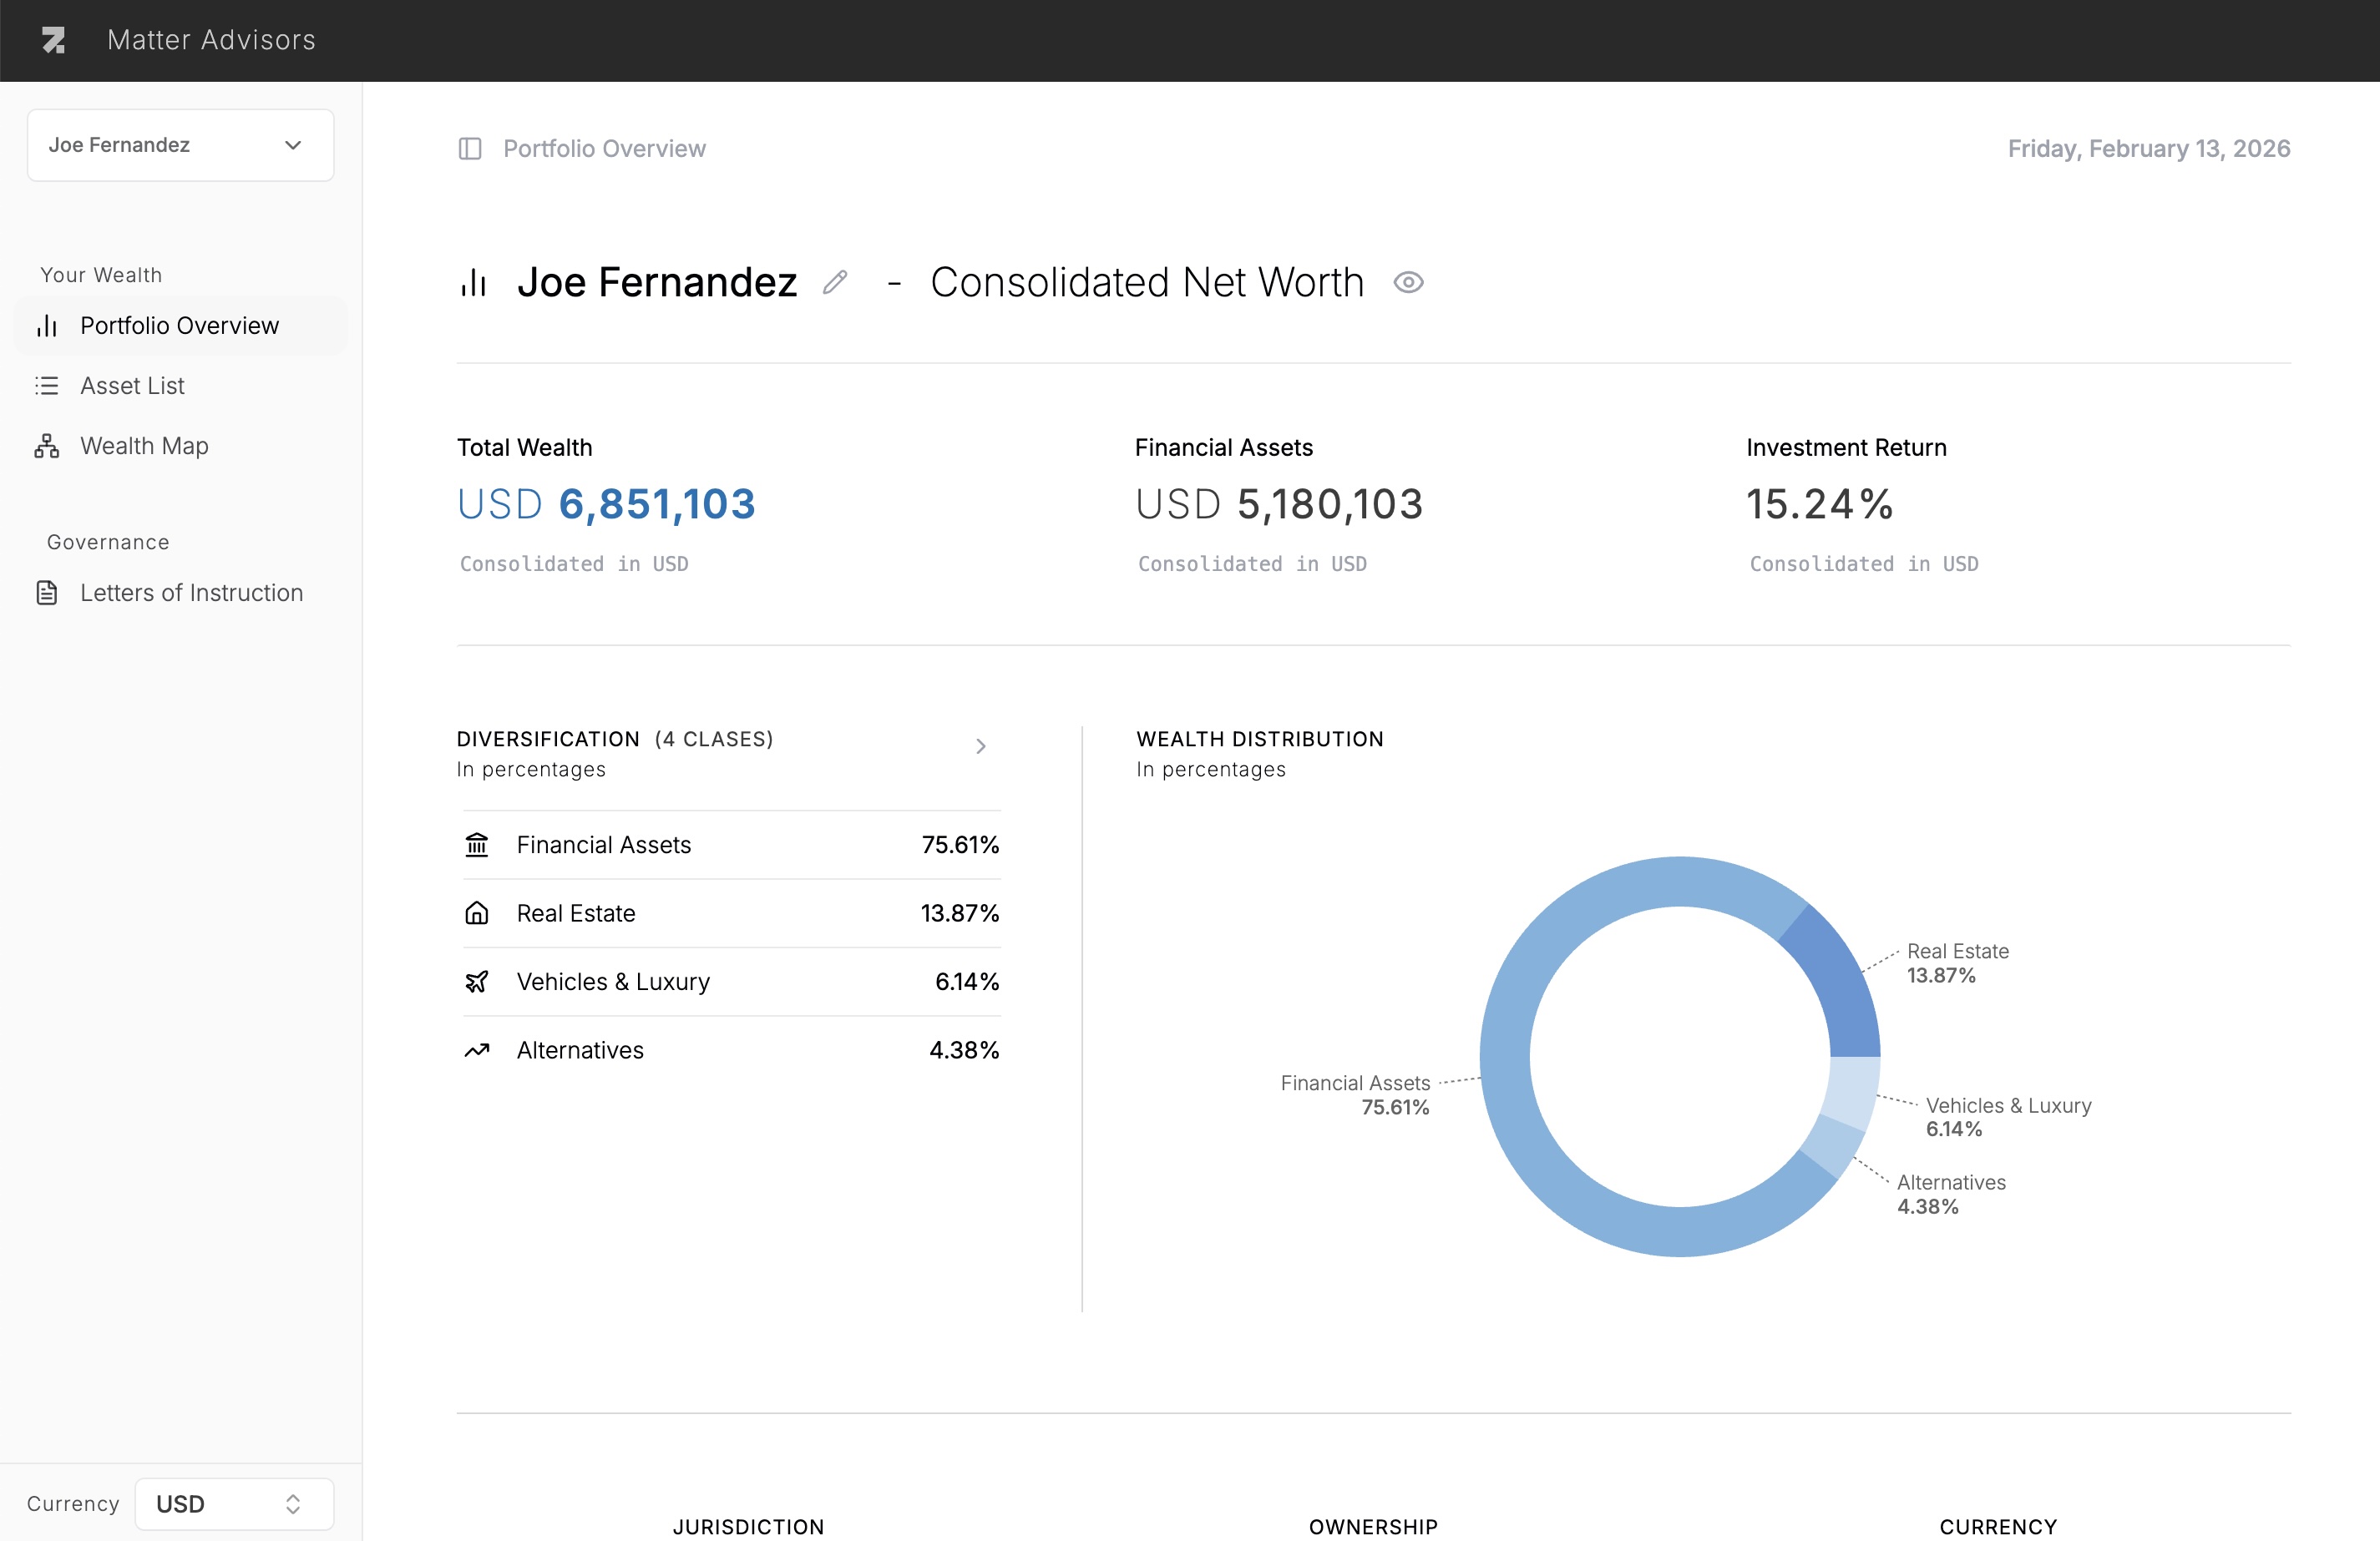Image resolution: width=2380 pixels, height=1541 pixels.
Task: Click the Total Wealth amount USD 6,851,103
Action: (x=606, y=503)
